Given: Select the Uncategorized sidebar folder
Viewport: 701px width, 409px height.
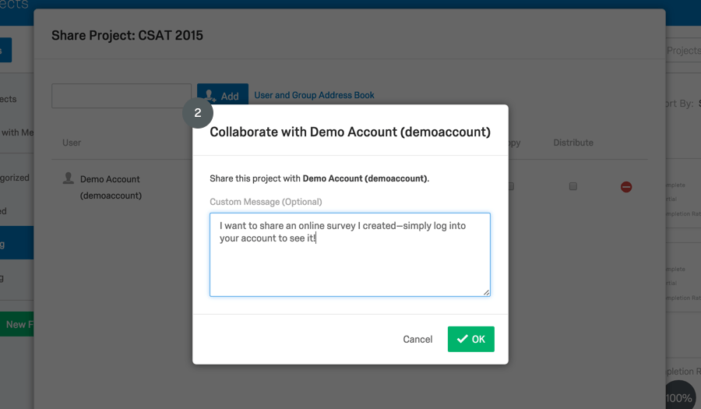Looking at the screenshot, I should tap(15, 178).
